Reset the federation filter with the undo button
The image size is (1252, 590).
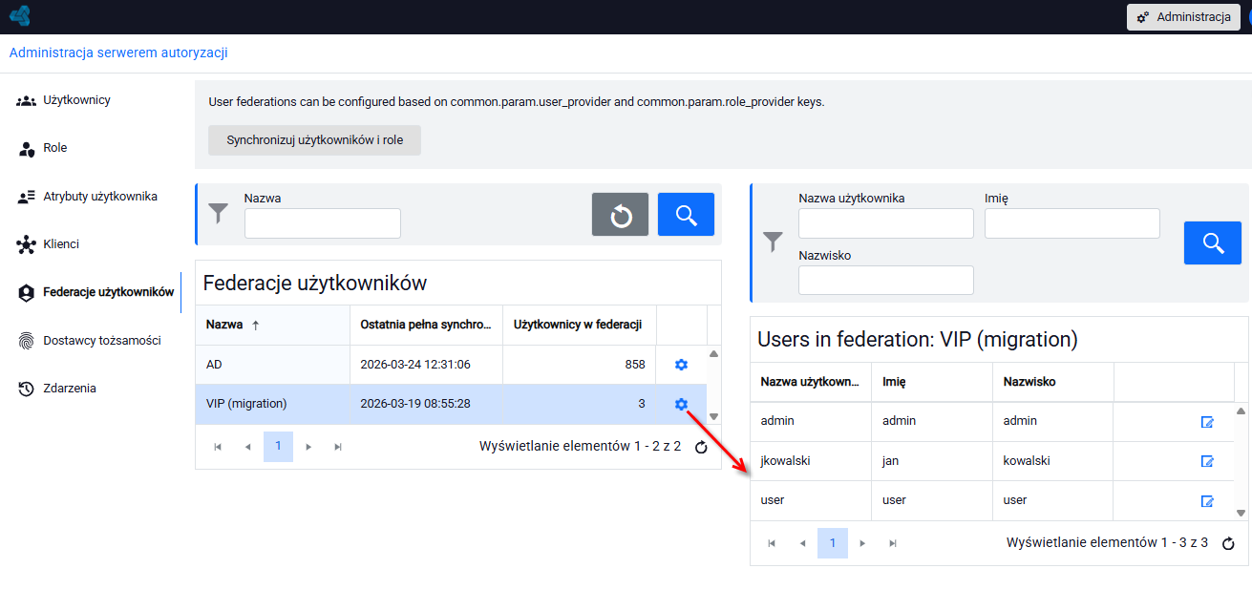(x=621, y=214)
